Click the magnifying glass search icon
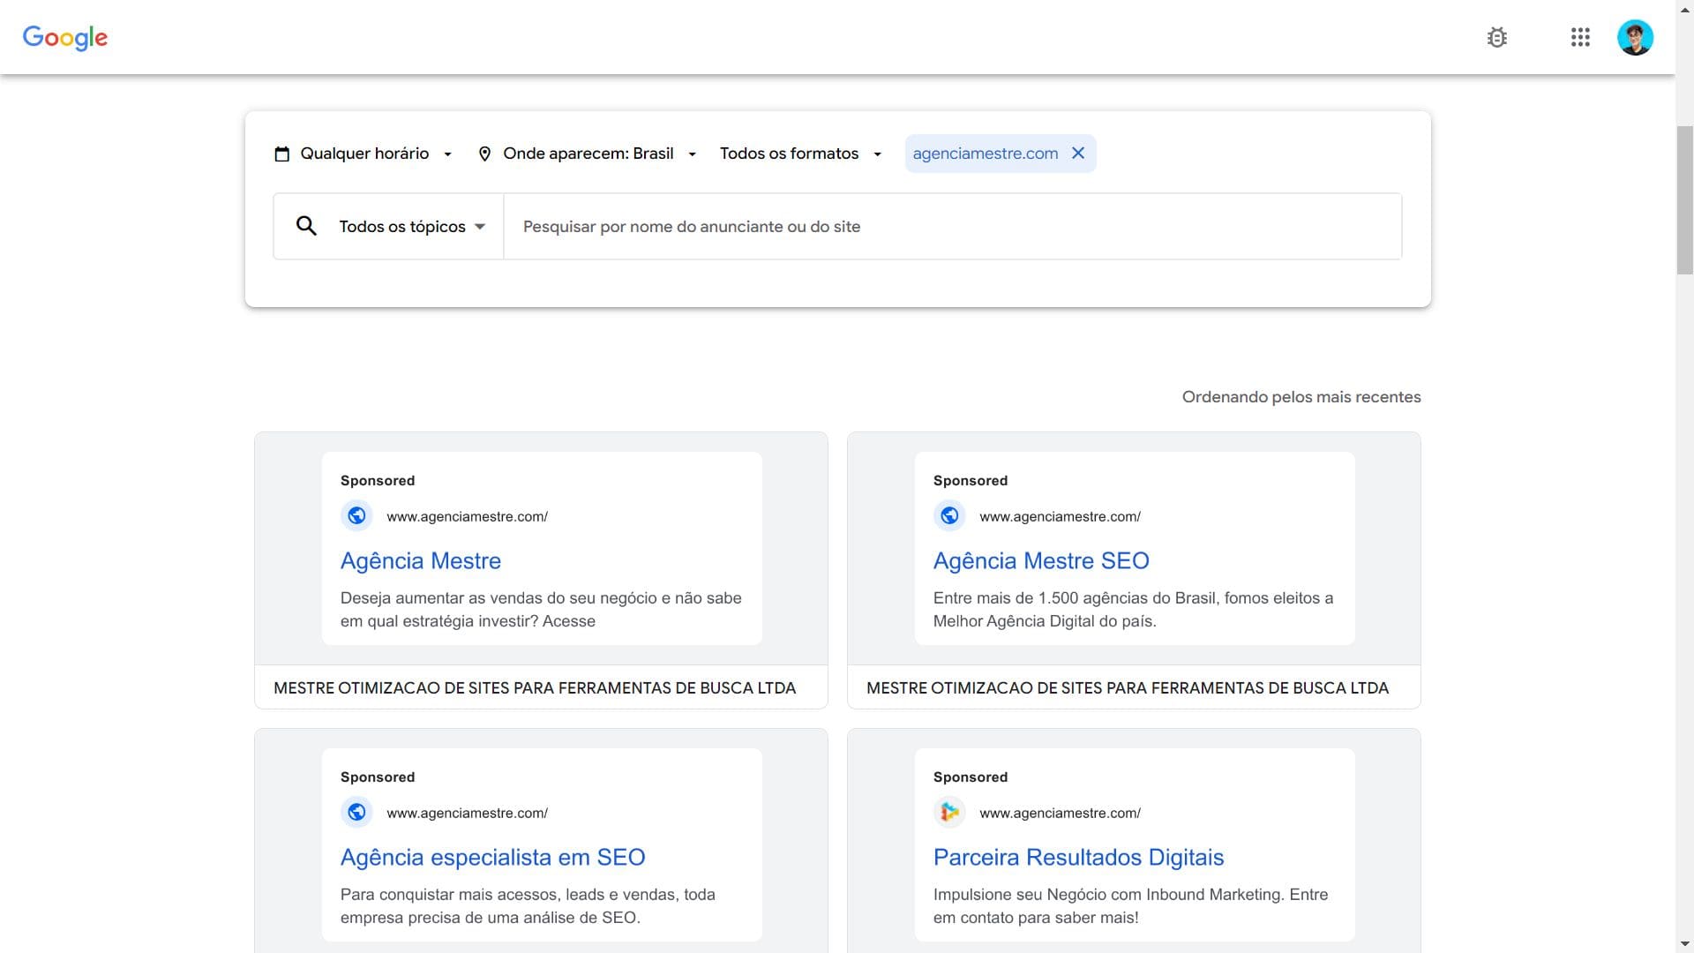The height and width of the screenshot is (953, 1694). 306,226
